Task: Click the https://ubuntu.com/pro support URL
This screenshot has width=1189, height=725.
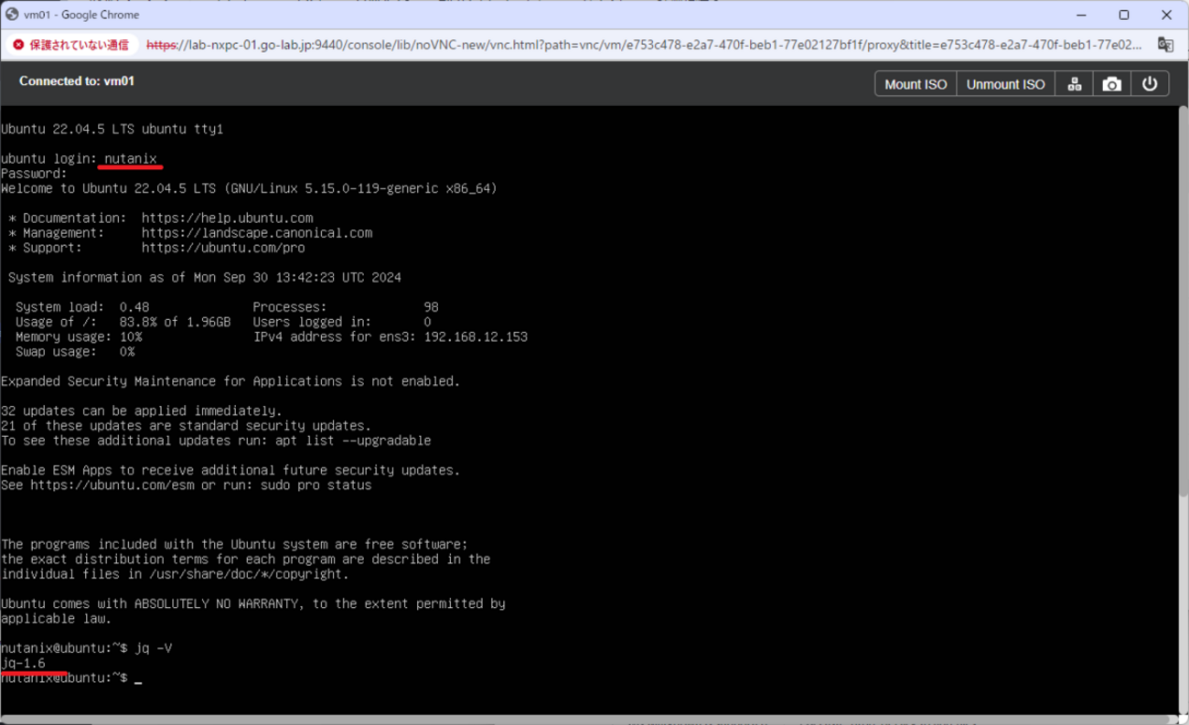Action: (223, 248)
